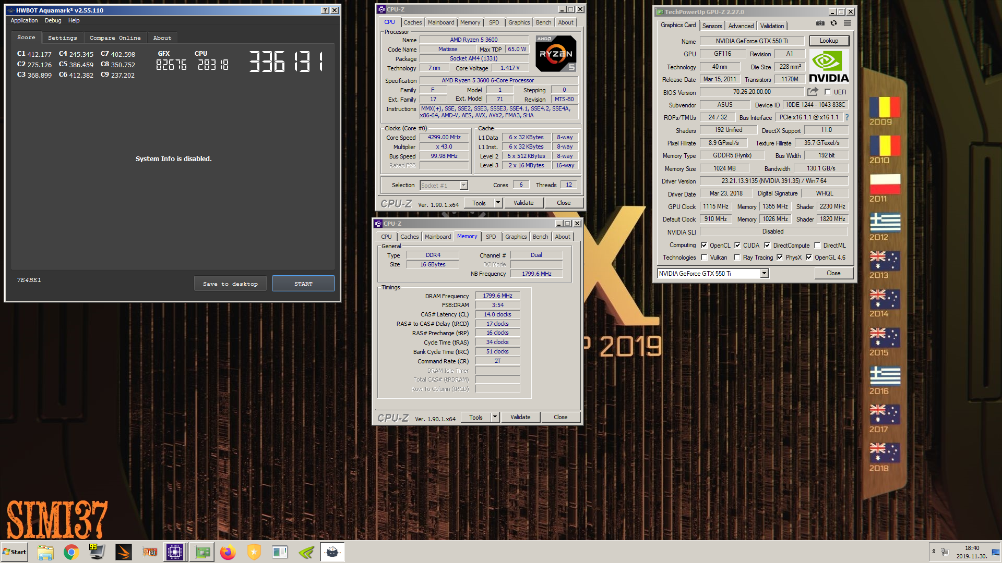Click the CPU-Z Core Speed 4299.00 MHz value
Image resolution: width=1002 pixels, height=563 pixels.
(444, 138)
